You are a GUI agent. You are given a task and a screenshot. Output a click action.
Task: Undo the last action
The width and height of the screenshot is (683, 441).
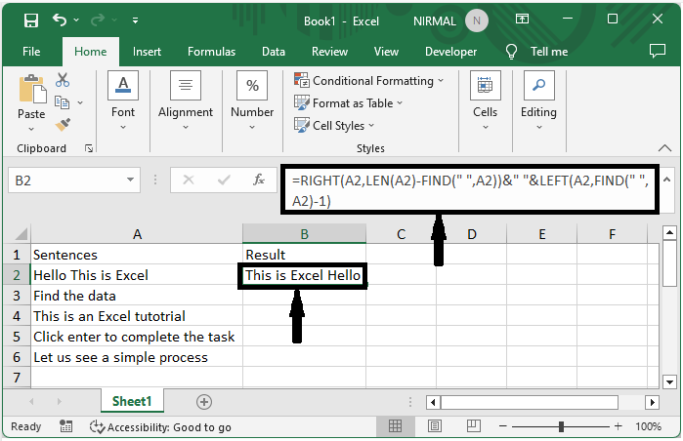pos(60,20)
